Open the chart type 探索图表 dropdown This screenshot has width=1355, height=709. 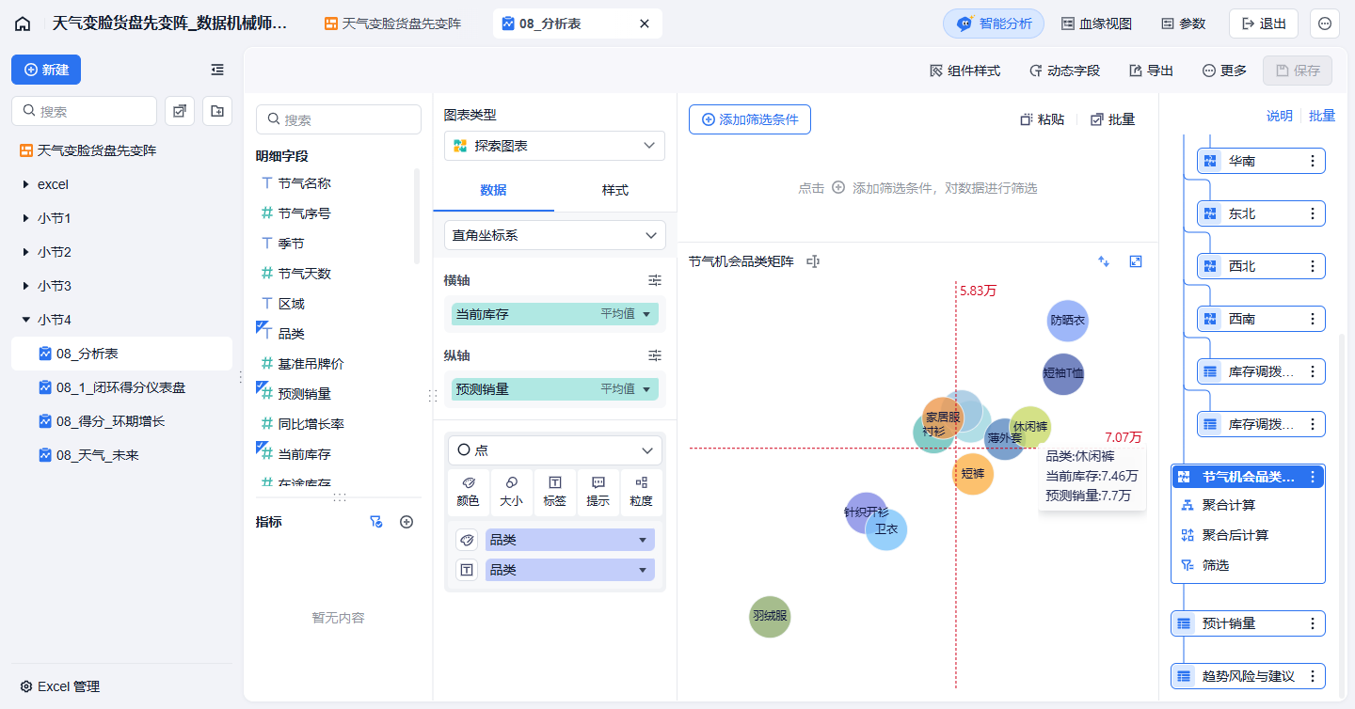tap(554, 146)
